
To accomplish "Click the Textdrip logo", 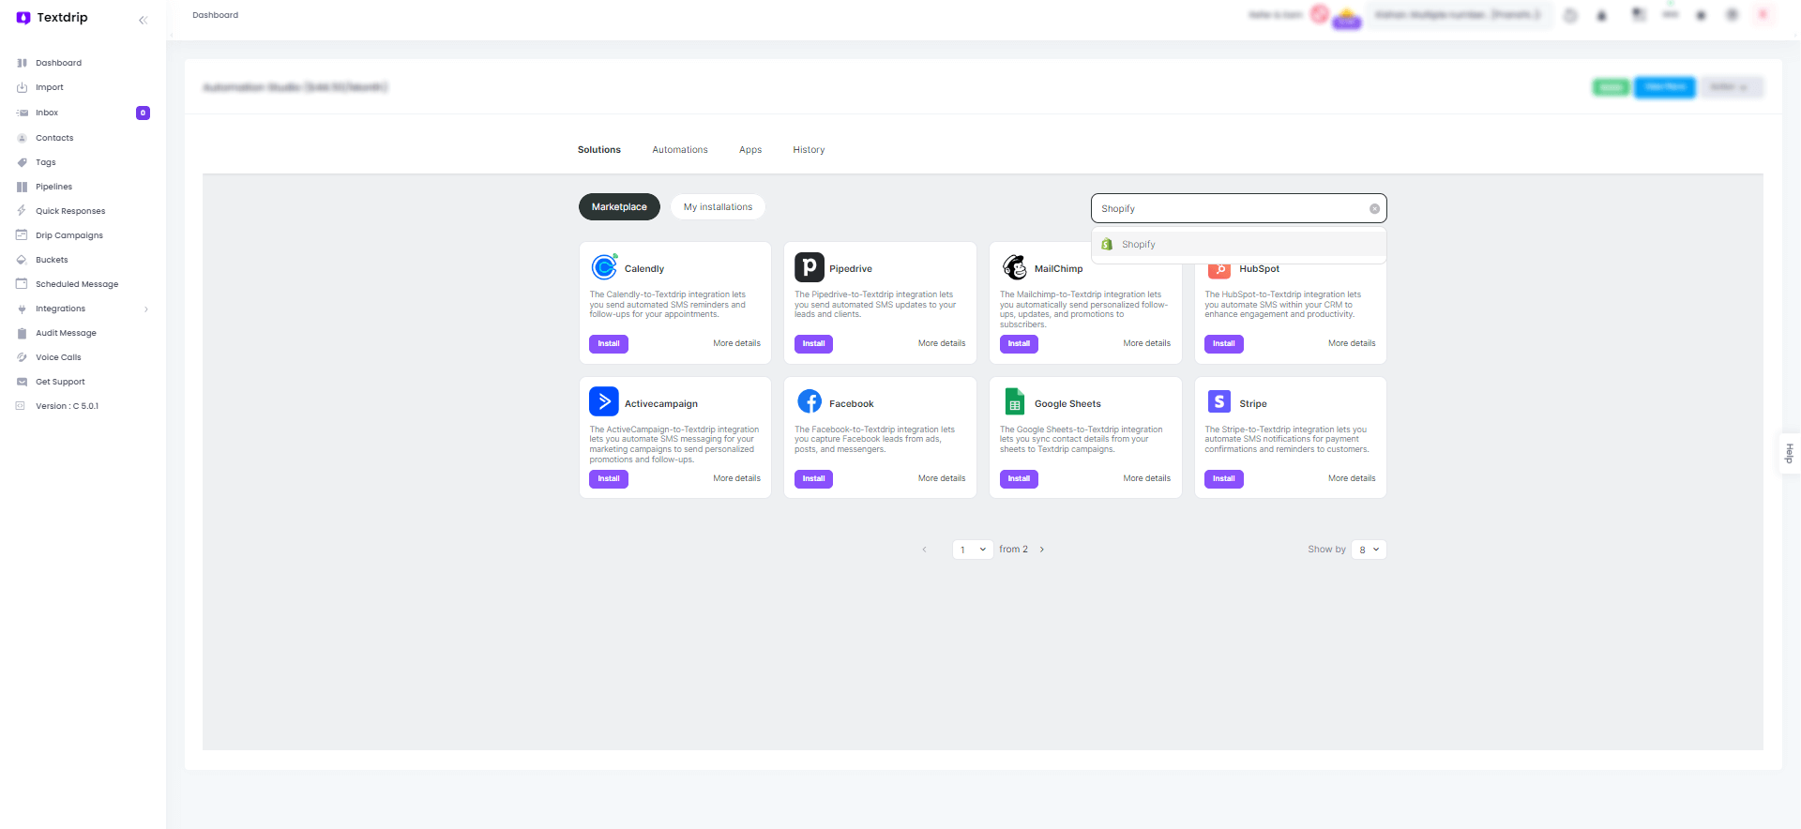I will [x=52, y=17].
